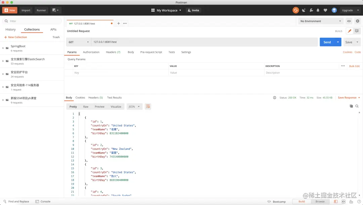The width and height of the screenshot is (363, 205).
Task: Click the New button
Action: click(10, 10)
